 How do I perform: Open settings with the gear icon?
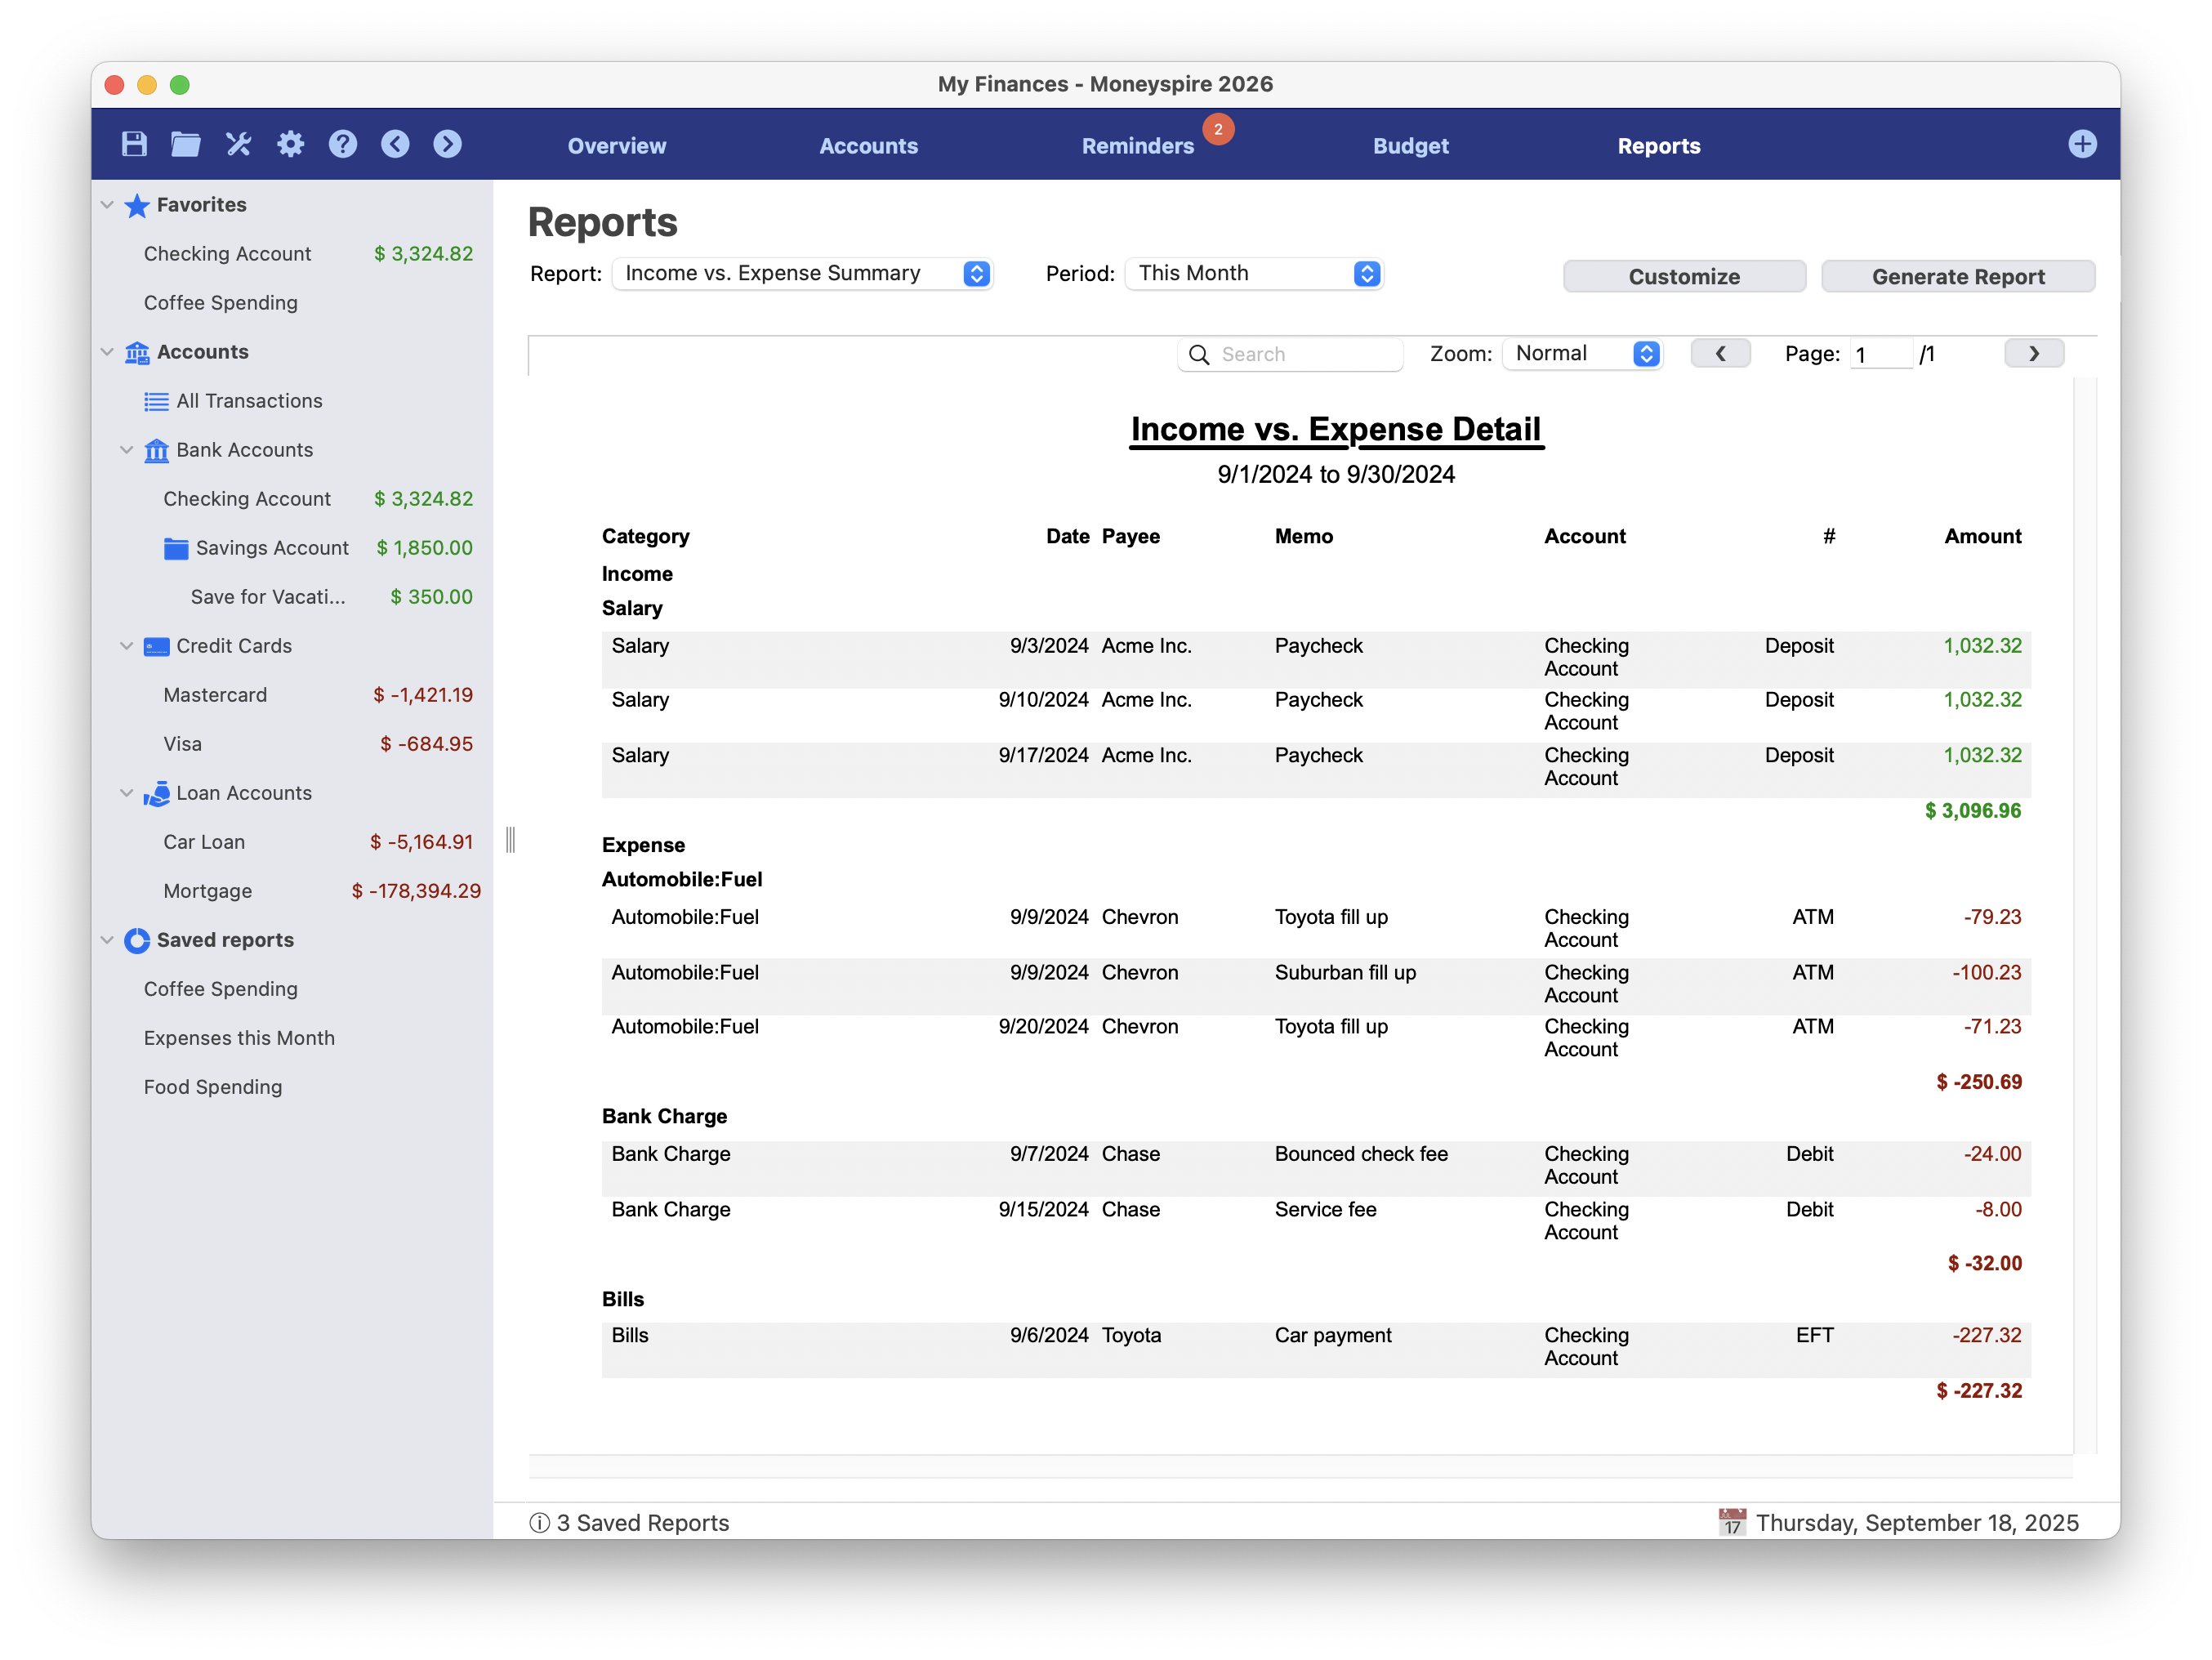291,144
